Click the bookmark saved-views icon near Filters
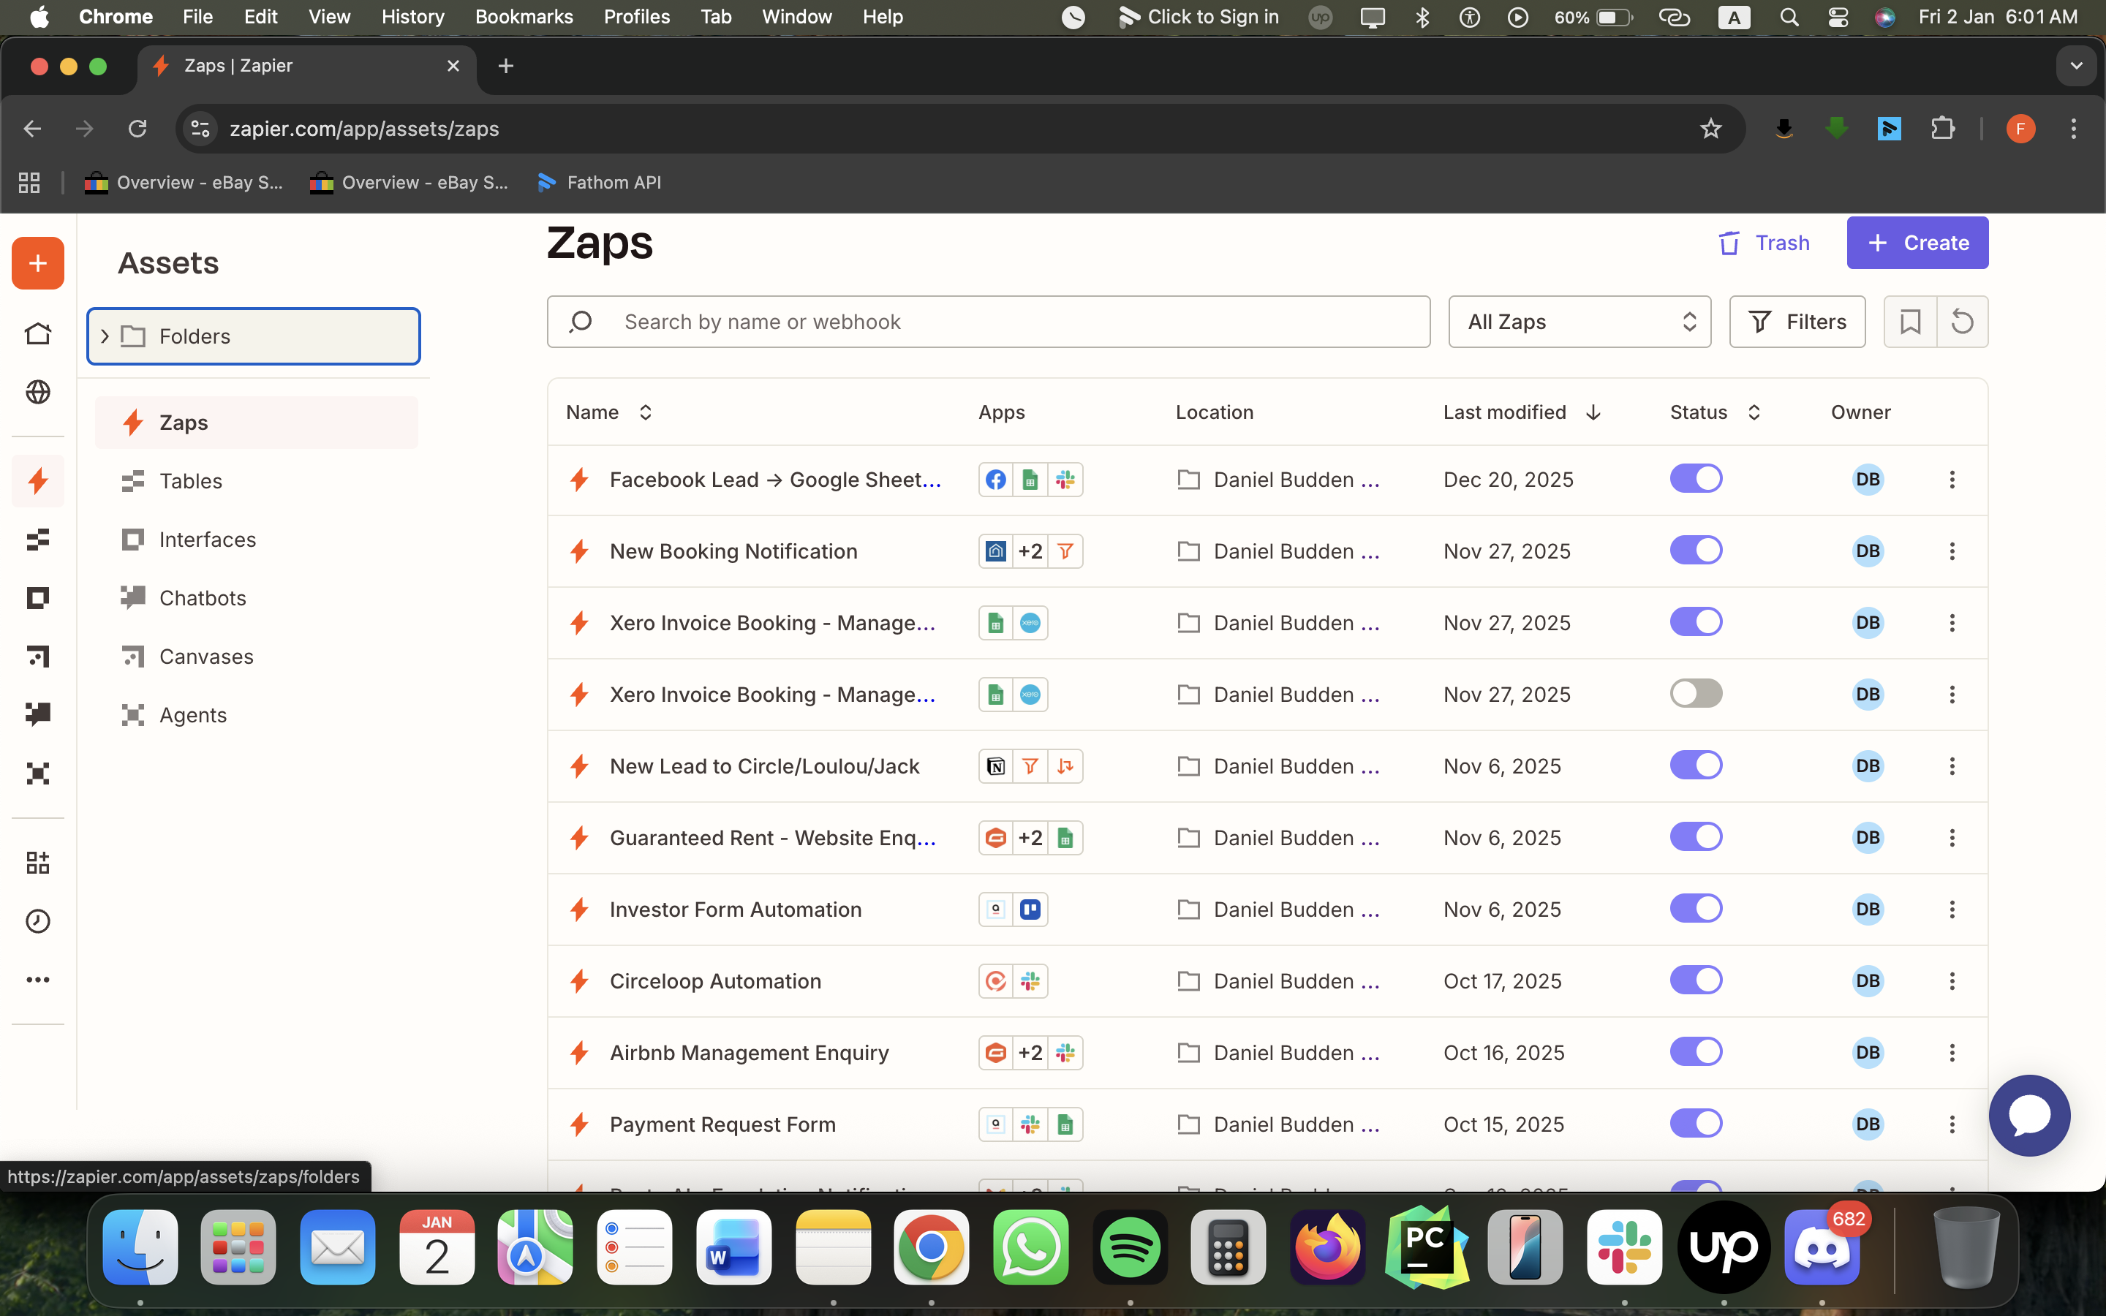2106x1316 pixels. click(x=1910, y=321)
